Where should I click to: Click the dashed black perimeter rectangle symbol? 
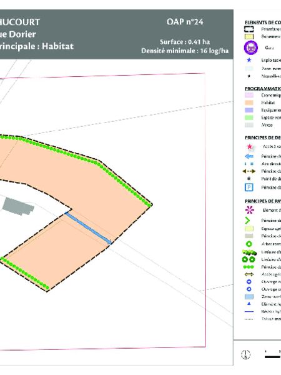tap(249, 29)
